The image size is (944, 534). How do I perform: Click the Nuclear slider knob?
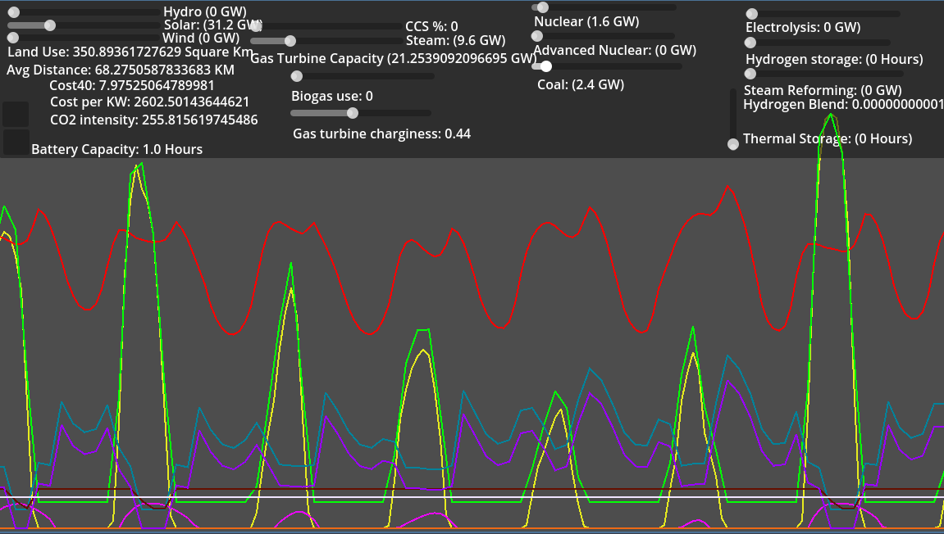point(542,7)
